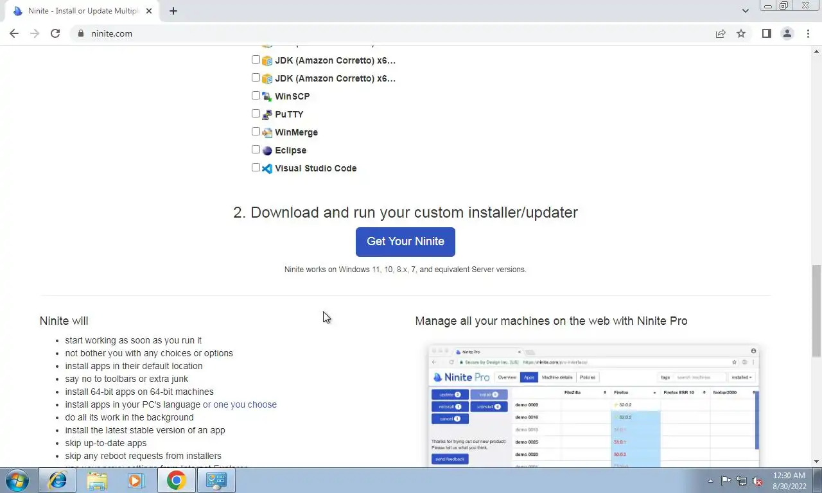
Task: Tick the WinMerge checkbox
Action: tap(256, 132)
